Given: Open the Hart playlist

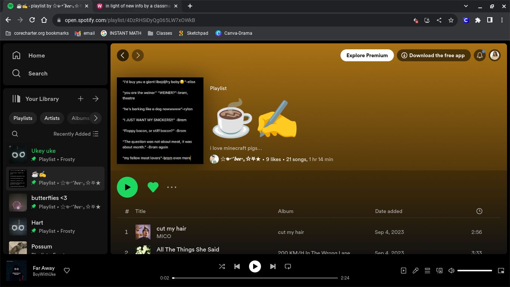Looking at the screenshot, I should point(55,226).
